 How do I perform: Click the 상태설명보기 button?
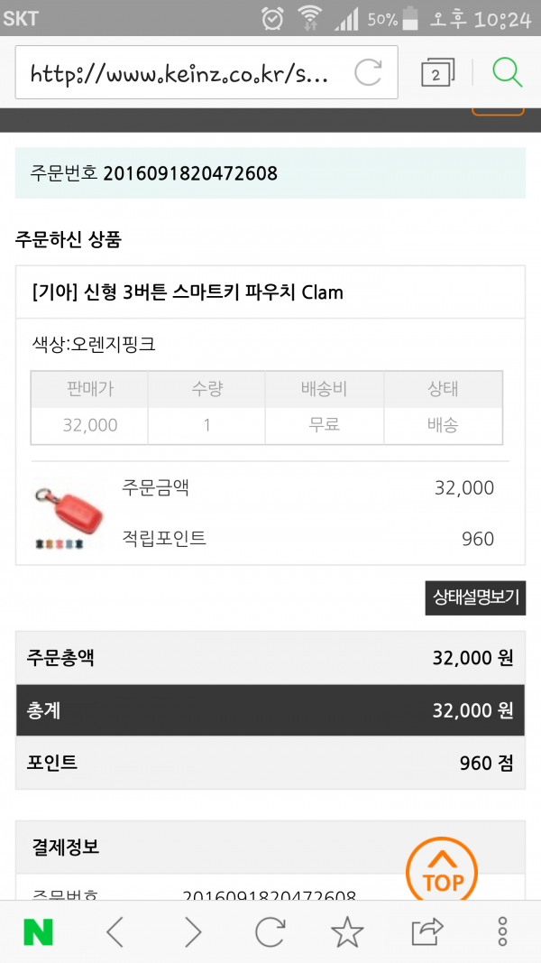(475, 597)
